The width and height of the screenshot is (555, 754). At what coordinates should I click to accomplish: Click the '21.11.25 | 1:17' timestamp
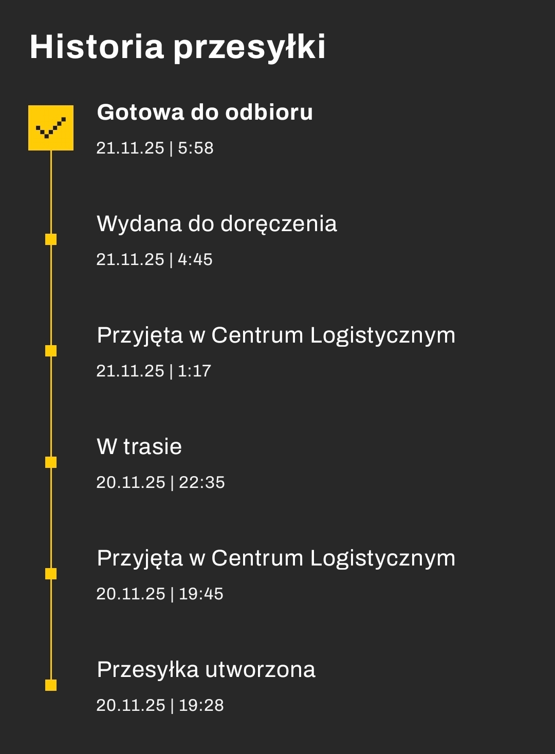click(x=154, y=371)
